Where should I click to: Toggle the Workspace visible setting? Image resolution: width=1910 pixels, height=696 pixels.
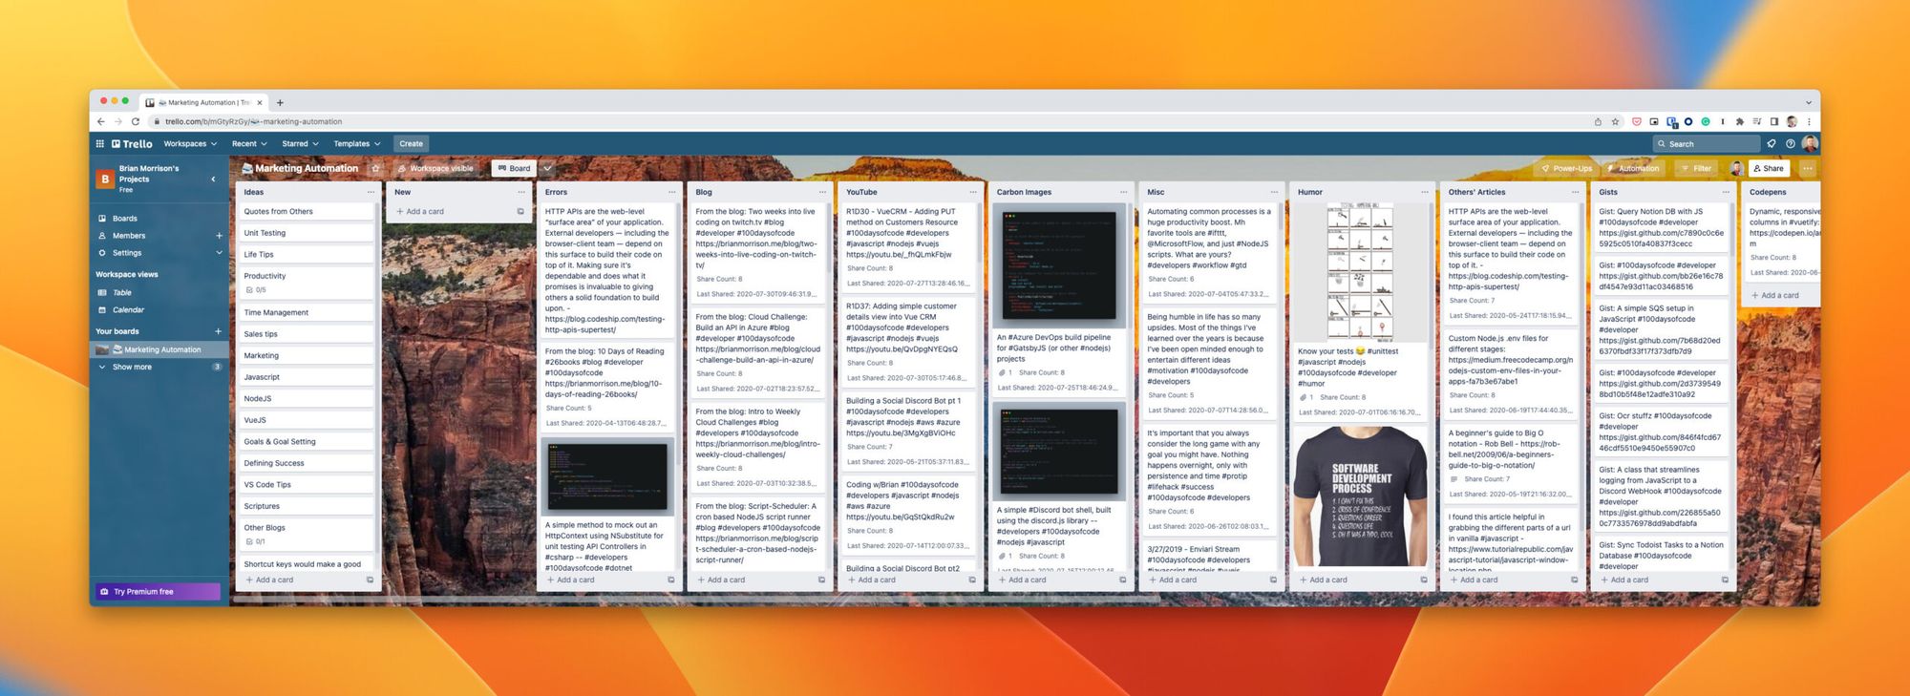coord(435,168)
